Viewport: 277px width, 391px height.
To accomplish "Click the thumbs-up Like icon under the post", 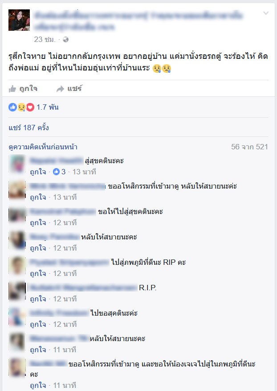I will 12,89.
